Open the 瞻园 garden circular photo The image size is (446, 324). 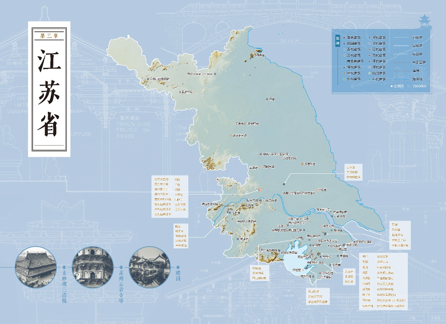pyautogui.click(x=150, y=268)
